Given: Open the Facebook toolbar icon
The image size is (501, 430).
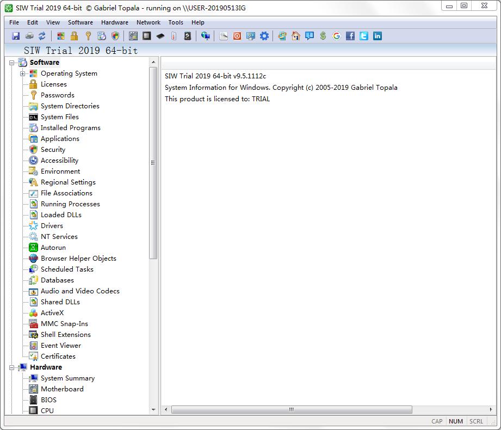Looking at the screenshot, I should pyautogui.click(x=350, y=36).
